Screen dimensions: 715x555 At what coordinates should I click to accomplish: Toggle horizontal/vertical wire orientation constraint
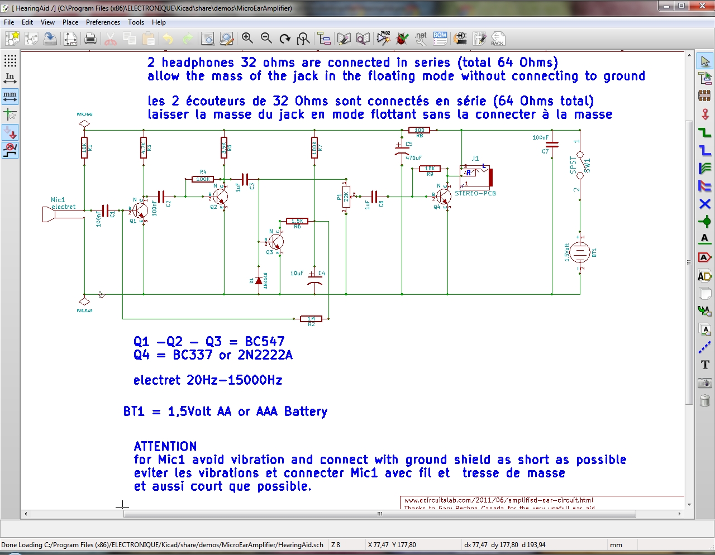click(10, 150)
